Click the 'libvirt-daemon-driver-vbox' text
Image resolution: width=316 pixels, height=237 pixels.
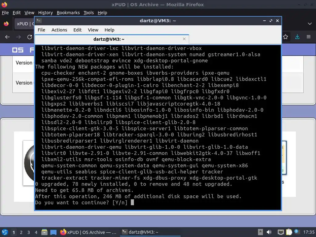click(161, 48)
